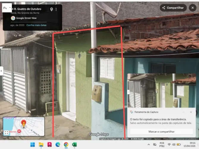Viewport: 199px width, 149px height.
Task: Open the captured screenshot thumbnail preview
Action: [162, 91]
